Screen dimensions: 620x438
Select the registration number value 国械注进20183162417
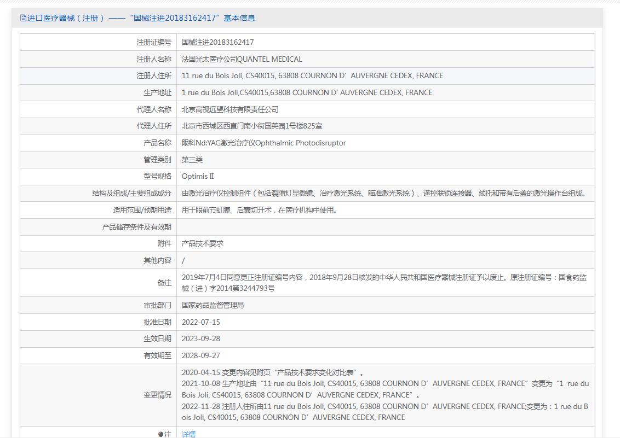[x=218, y=42]
